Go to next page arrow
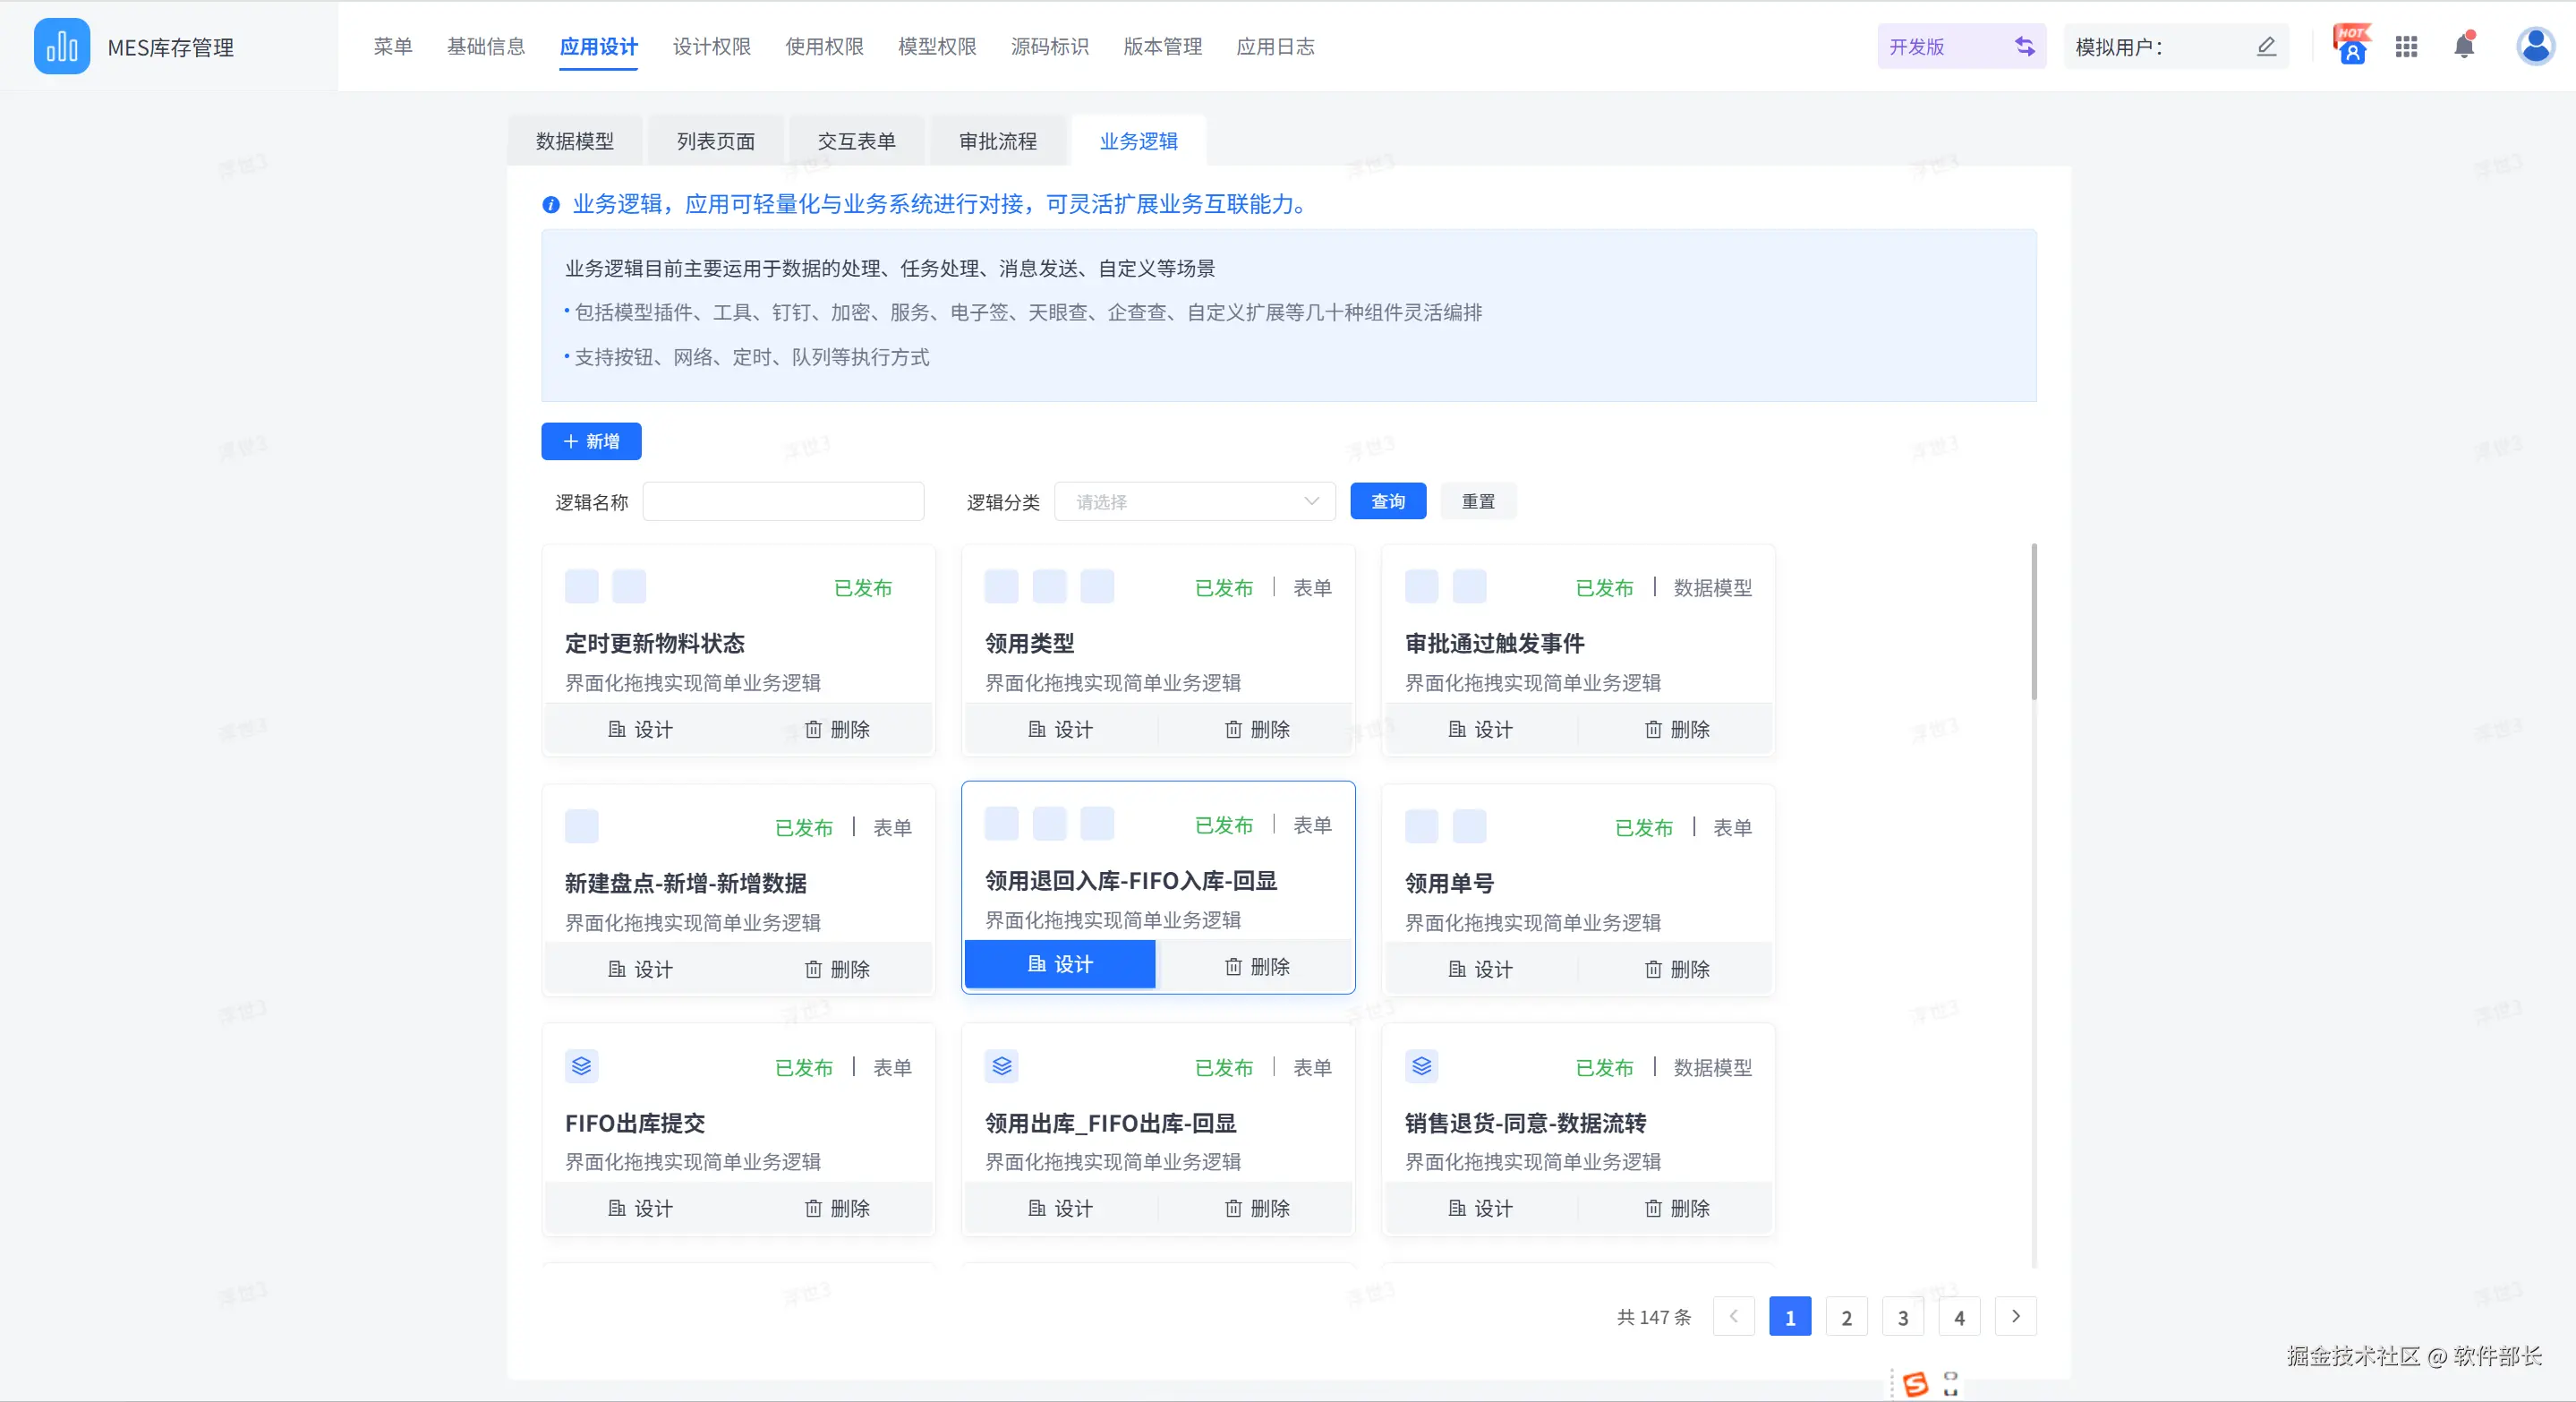 click(x=2015, y=1316)
